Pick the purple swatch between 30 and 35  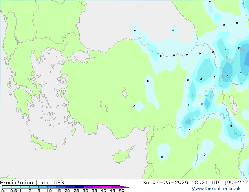[x=88, y=187]
